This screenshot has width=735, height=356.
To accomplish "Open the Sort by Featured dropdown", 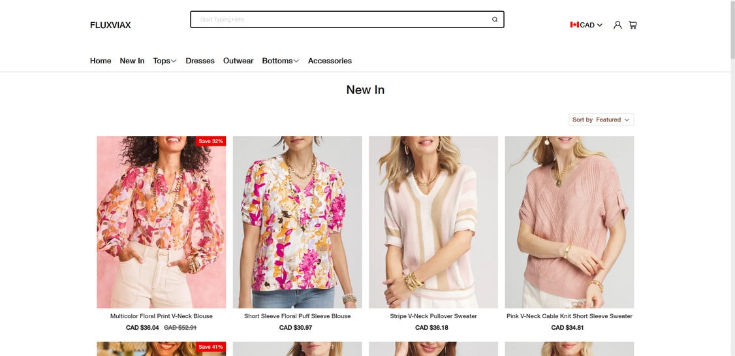I will [x=601, y=120].
